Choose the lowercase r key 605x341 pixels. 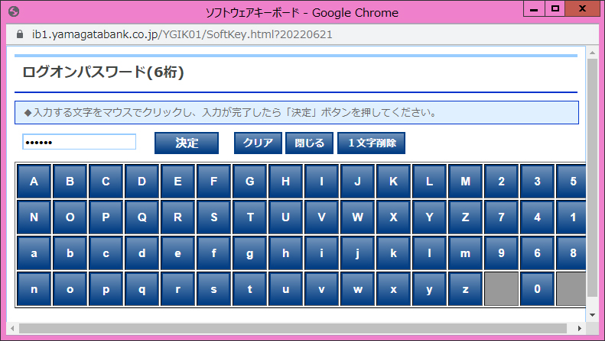[x=178, y=289]
